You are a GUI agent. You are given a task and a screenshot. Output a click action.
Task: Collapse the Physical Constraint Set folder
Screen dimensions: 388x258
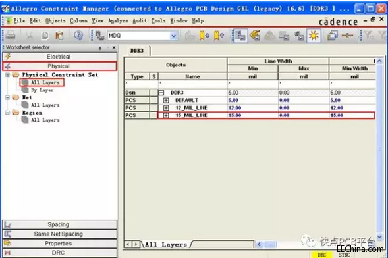click(7, 74)
